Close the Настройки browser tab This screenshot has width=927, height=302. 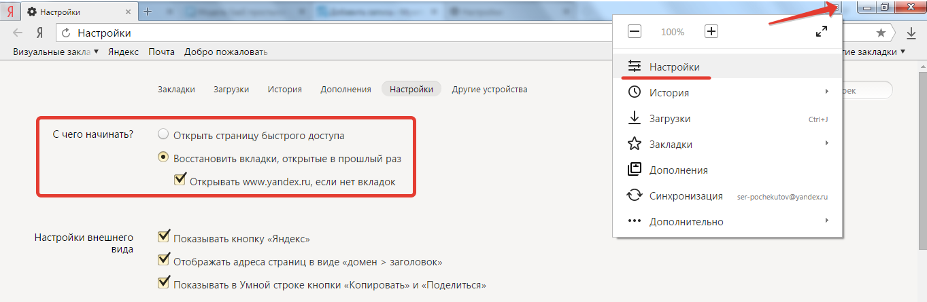click(x=128, y=12)
